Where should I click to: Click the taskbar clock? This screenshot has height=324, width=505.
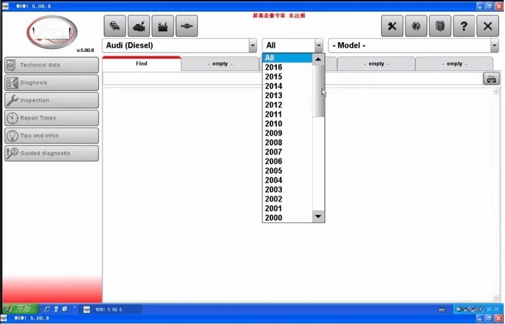pos(493,310)
